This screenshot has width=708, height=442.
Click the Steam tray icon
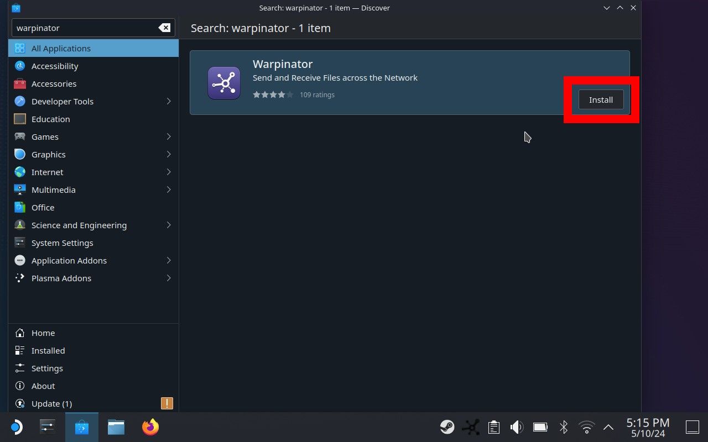(447, 427)
